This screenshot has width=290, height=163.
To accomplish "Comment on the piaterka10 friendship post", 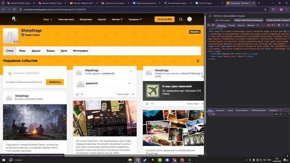I will [x=82, y=94].
